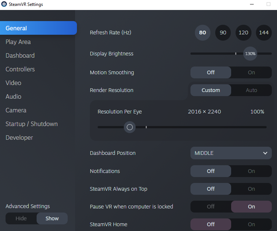Turn Motion Smoothing On
This screenshot has height=231, width=277.
(251, 72)
